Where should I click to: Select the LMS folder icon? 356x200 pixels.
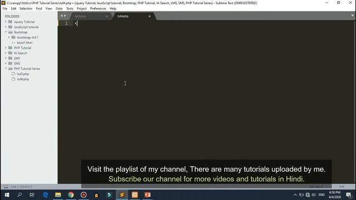10,58
